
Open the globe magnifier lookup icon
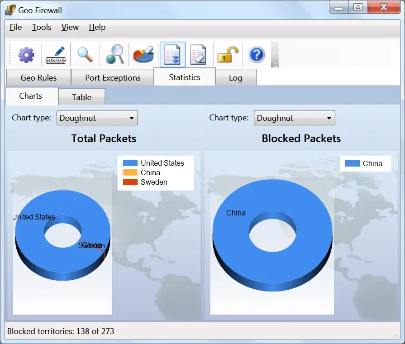(x=114, y=54)
